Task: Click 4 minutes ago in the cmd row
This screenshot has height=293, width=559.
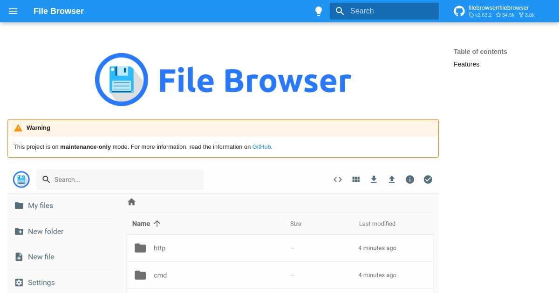Action: click(377, 275)
